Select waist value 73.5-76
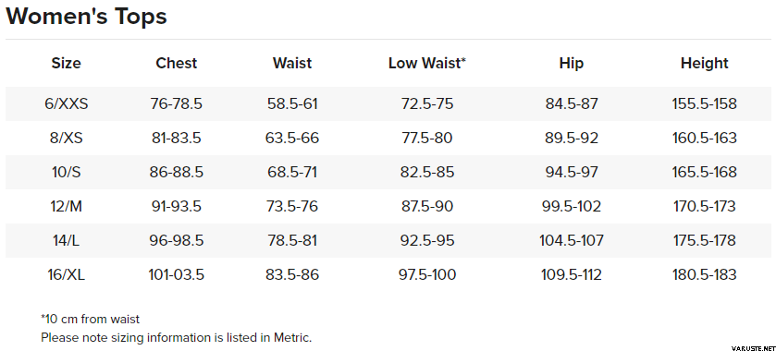The image size is (776, 351). (292, 206)
